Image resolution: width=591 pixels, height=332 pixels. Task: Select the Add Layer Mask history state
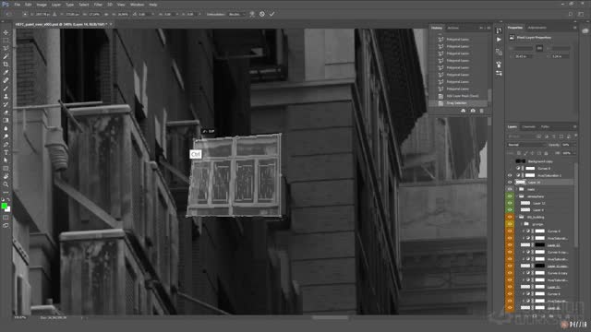(x=462, y=96)
